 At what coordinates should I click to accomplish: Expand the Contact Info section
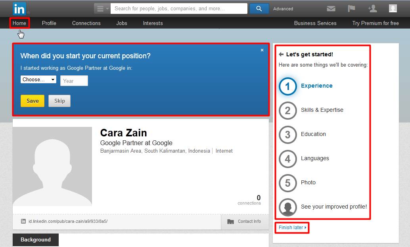(x=245, y=222)
